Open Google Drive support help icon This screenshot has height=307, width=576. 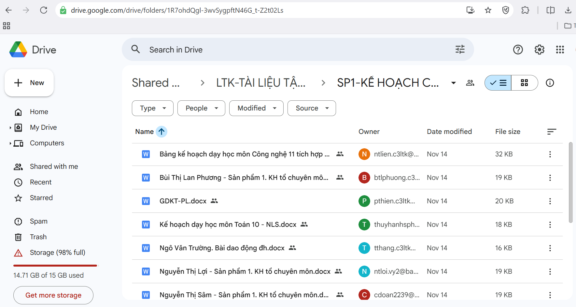pos(518,50)
